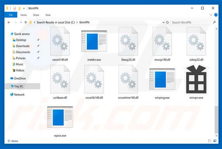Open the File menu tab
Image resolution: width=222 pixels, height=149 pixels.
pos(11,15)
